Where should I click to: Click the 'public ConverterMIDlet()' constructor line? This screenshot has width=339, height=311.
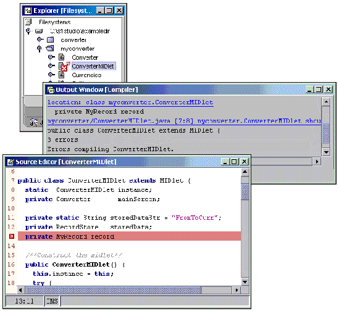75,265
